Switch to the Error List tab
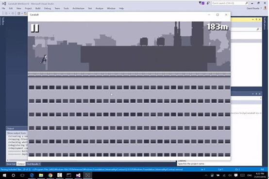The image size is (269, 179). (11, 164)
